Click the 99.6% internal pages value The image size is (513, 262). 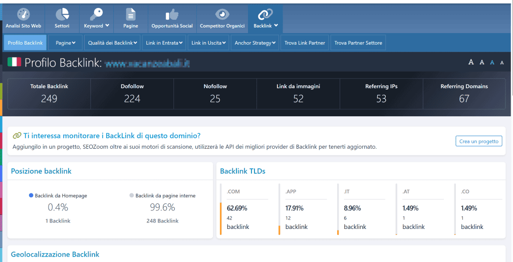pyautogui.click(x=162, y=207)
